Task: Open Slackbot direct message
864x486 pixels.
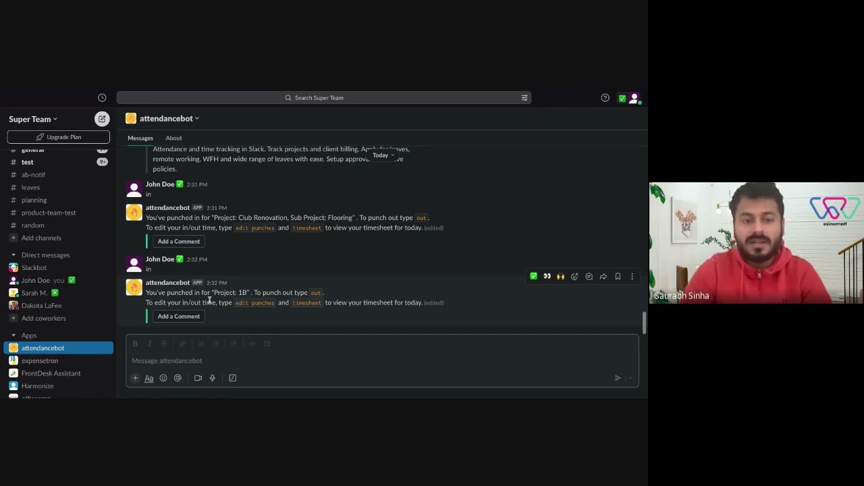Action: tap(59, 268)
